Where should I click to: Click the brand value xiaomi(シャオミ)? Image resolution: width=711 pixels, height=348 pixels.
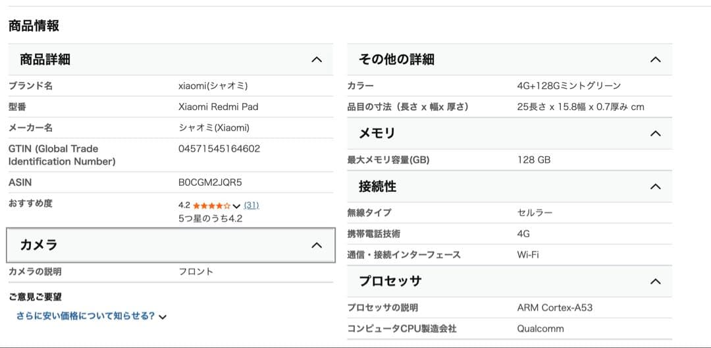(213, 86)
